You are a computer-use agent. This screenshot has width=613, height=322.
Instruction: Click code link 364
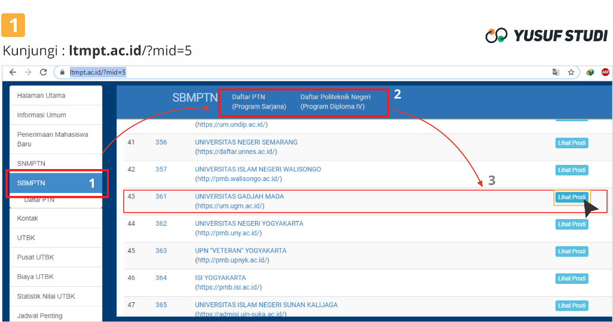(x=161, y=278)
